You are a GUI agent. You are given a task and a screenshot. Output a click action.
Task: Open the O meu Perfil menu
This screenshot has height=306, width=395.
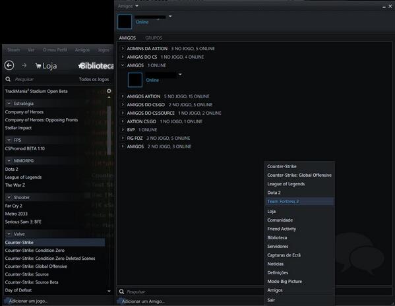pos(55,49)
